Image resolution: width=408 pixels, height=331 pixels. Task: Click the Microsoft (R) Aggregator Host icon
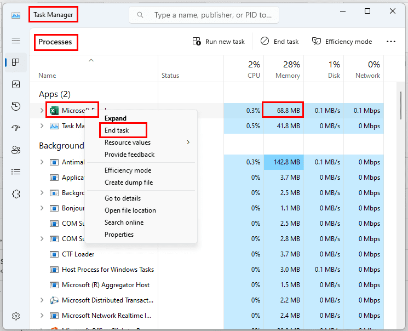(54, 285)
